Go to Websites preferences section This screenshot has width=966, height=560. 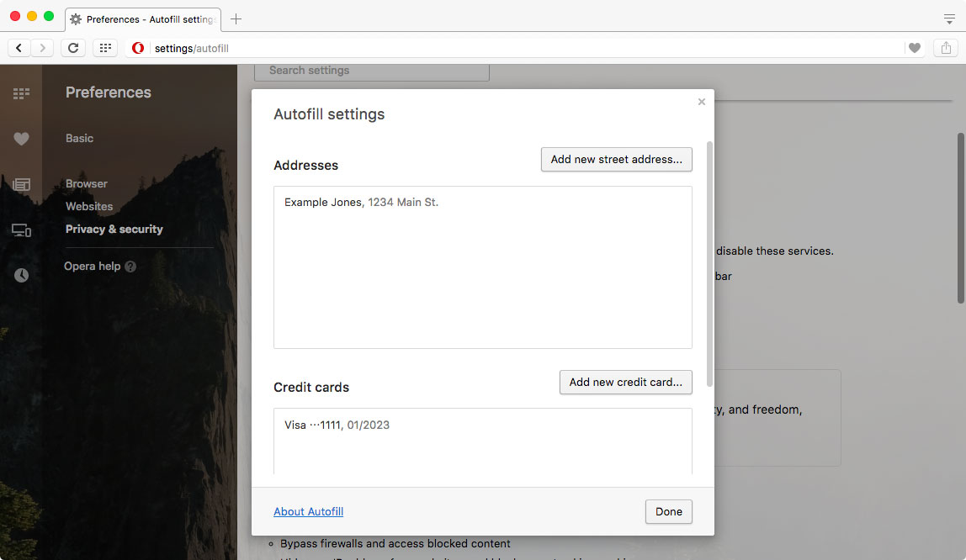click(89, 206)
